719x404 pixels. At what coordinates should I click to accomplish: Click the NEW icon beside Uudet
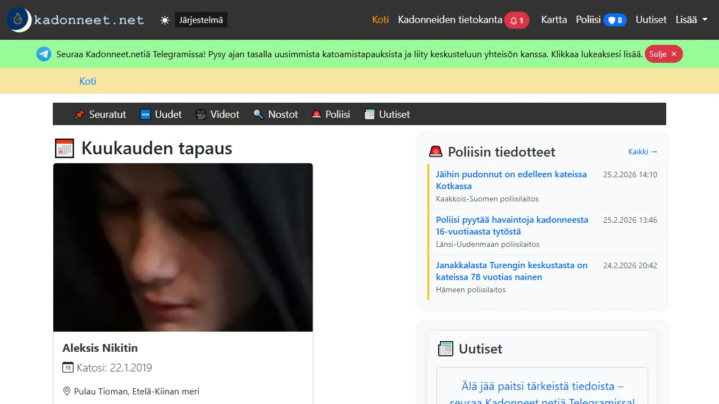[x=145, y=114]
